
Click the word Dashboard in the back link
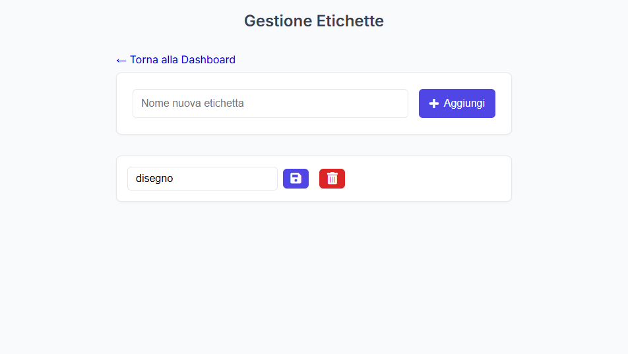point(208,60)
